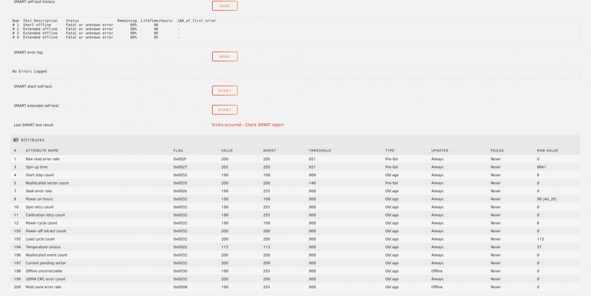Image resolution: width=591 pixels, height=296 pixels.
Task: Click flag '0x0022' for Temperature celsius
Action: (x=180, y=247)
